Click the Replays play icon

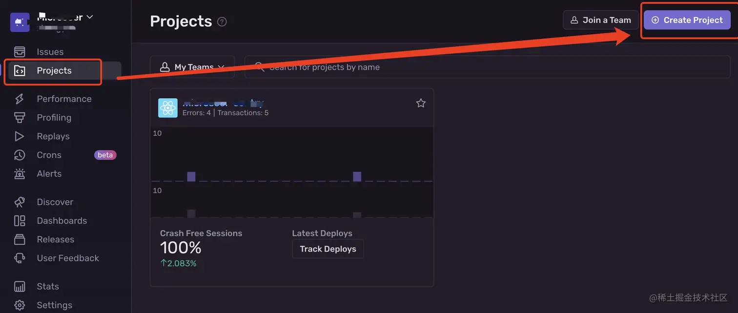[x=20, y=137]
